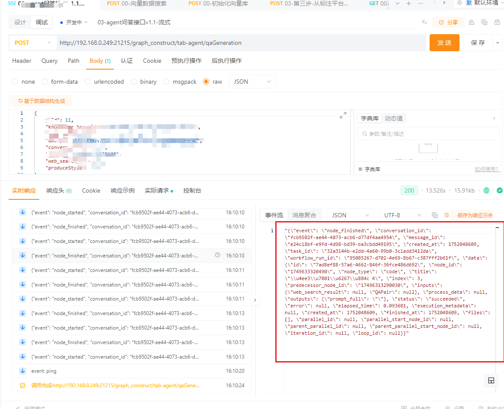
Task: Open the 认证 tab
Action: point(127,61)
